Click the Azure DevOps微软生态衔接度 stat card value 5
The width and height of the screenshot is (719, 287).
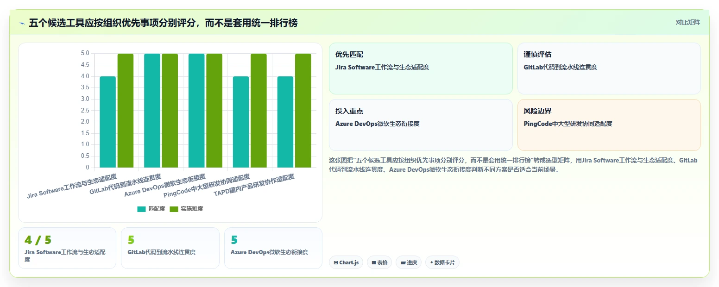coord(234,240)
